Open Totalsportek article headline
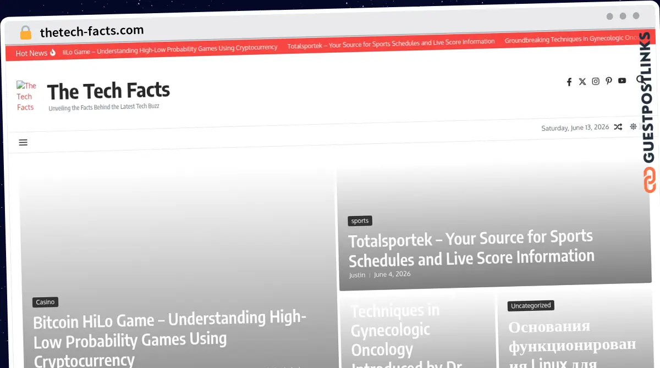The height and width of the screenshot is (368, 660). [x=471, y=248]
